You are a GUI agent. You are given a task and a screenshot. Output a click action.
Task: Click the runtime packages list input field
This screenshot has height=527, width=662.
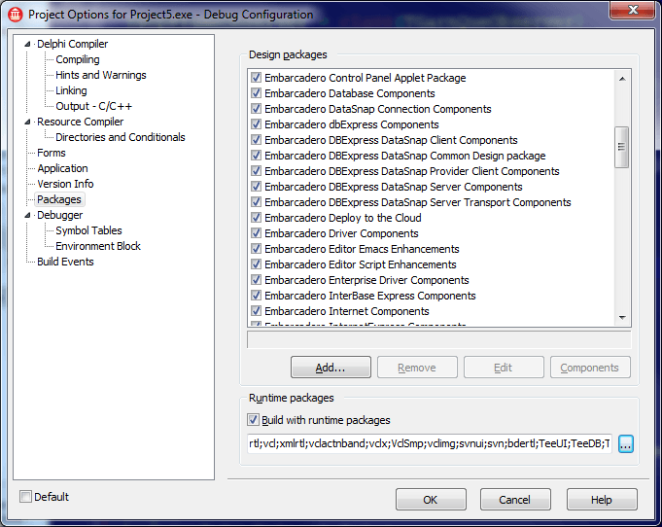[x=430, y=443]
